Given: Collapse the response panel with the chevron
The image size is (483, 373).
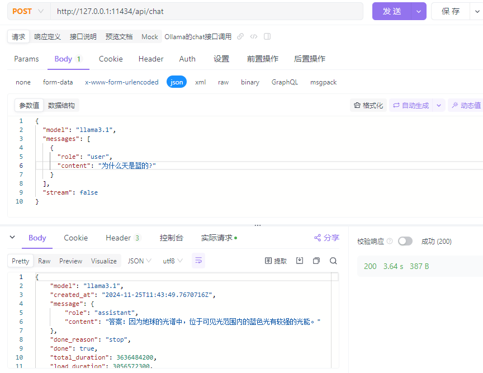Looking at the screenshot, I should coord(12,238).
